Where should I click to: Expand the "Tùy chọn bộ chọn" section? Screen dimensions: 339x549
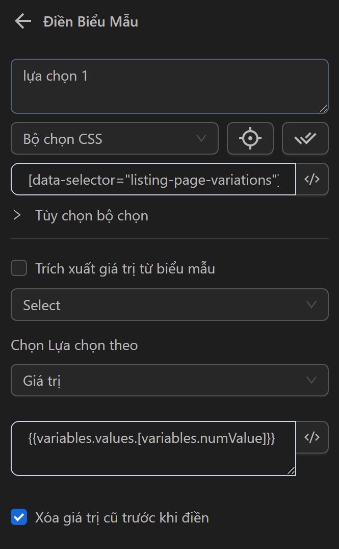tap(18, 215)
